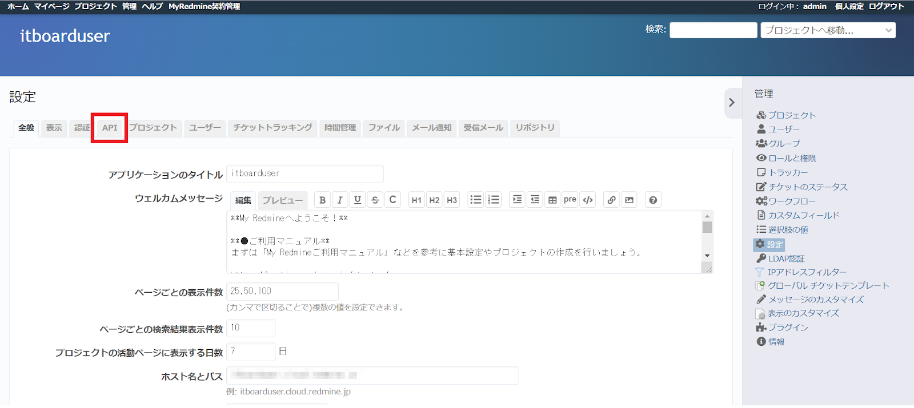Open the プラグイン admin page
This screenshot has height=408, width=914.
click(788, 328)
